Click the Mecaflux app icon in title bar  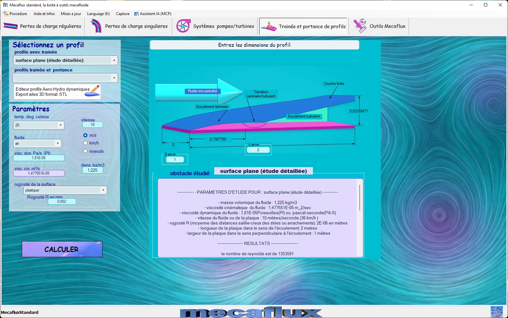click(x=5, y=5)
